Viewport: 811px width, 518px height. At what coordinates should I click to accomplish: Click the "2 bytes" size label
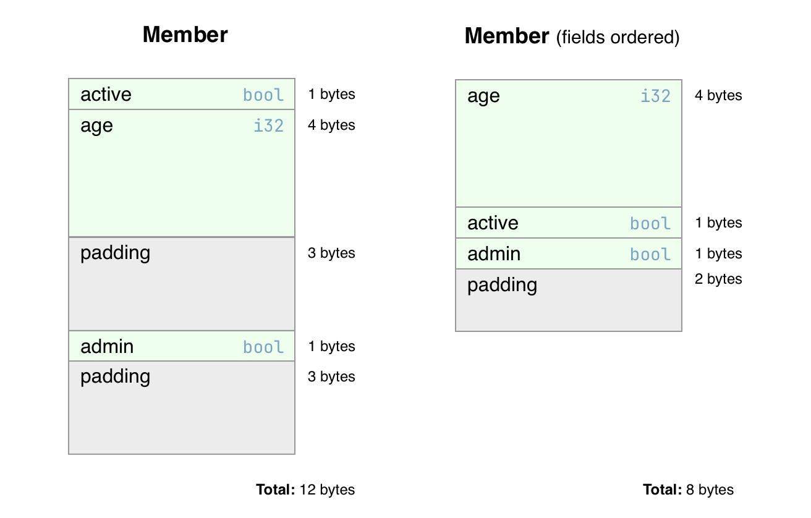[x=718, y=279]
